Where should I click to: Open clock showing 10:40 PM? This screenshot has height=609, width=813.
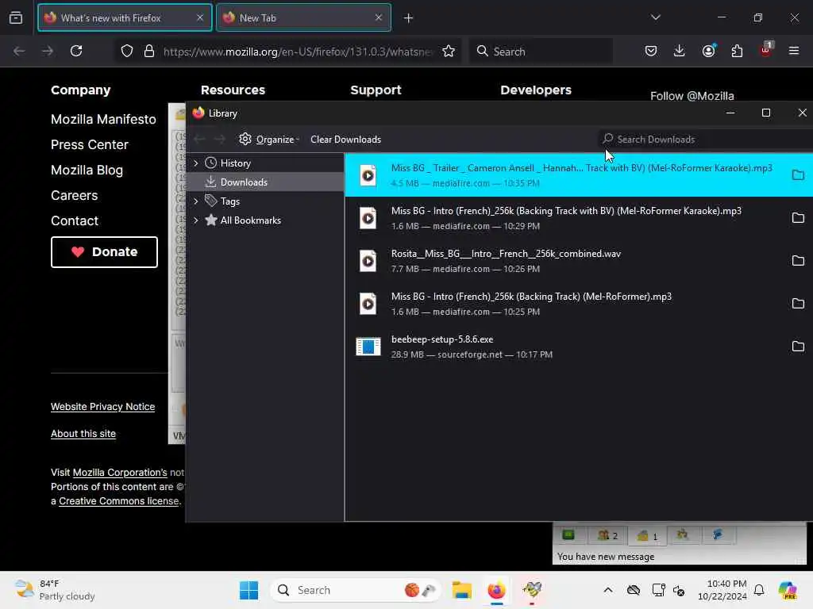(x=722, y=590)
